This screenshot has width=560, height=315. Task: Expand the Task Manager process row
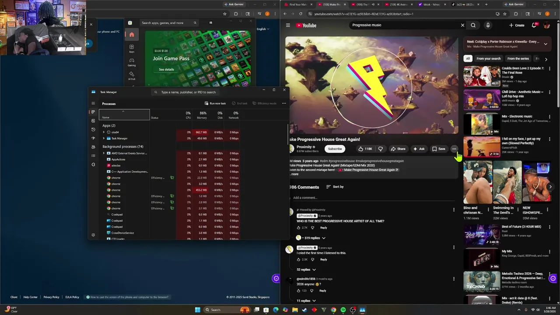tap(104, 138)
